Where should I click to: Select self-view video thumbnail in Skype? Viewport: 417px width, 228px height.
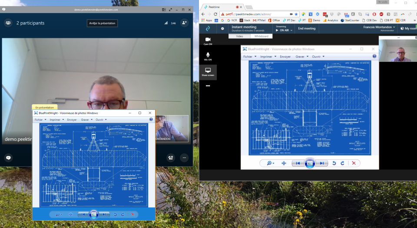(x=172, y=129)
